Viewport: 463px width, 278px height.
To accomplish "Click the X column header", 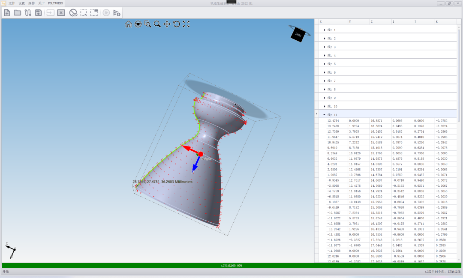I will (332, 22).
